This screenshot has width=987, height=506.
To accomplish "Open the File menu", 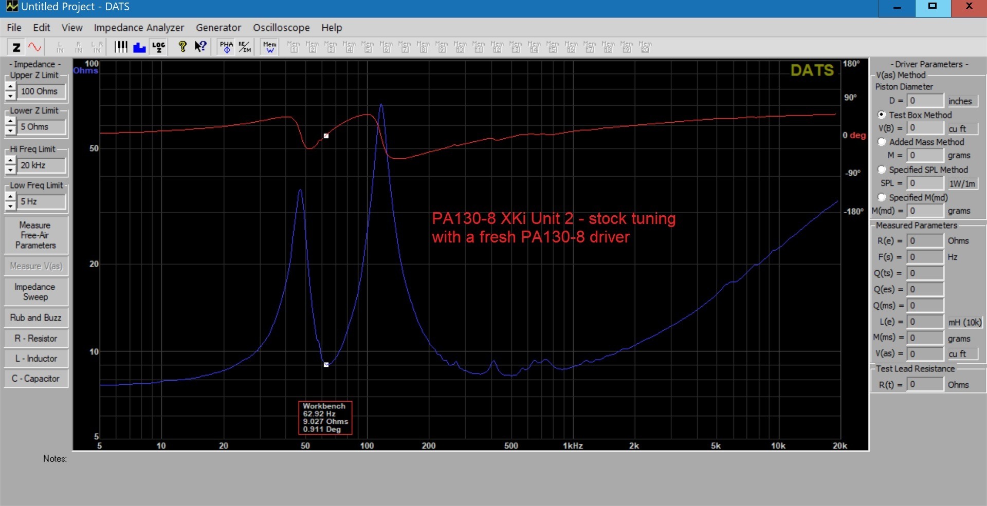I will pos(14,28).
